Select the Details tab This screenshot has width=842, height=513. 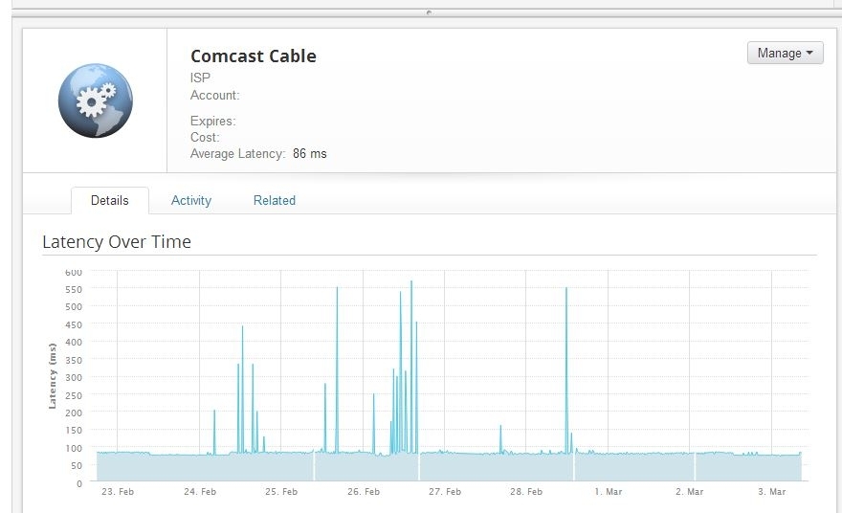coord(109,200)
